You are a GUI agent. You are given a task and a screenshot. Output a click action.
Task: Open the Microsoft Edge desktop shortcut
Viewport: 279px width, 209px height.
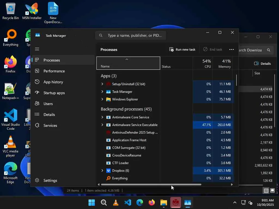(x=11, y=173)
